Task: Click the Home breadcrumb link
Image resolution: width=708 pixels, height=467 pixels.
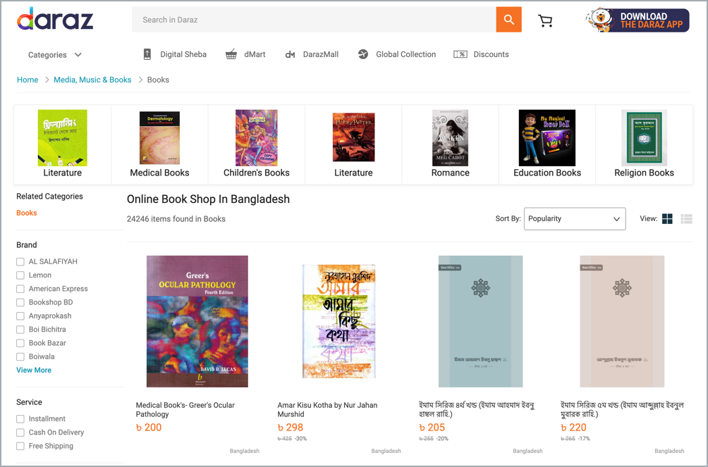Action: (x=28, y=80)
